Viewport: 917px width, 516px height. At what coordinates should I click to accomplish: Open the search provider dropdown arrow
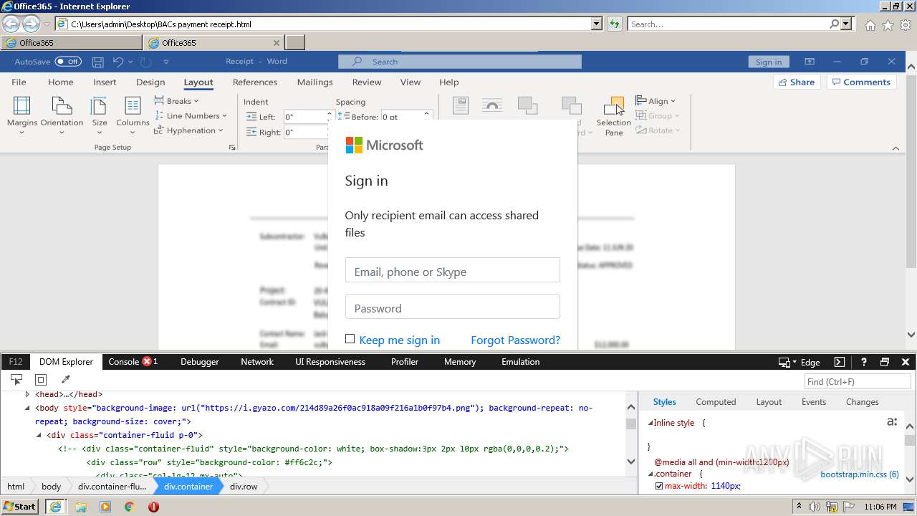847,24
